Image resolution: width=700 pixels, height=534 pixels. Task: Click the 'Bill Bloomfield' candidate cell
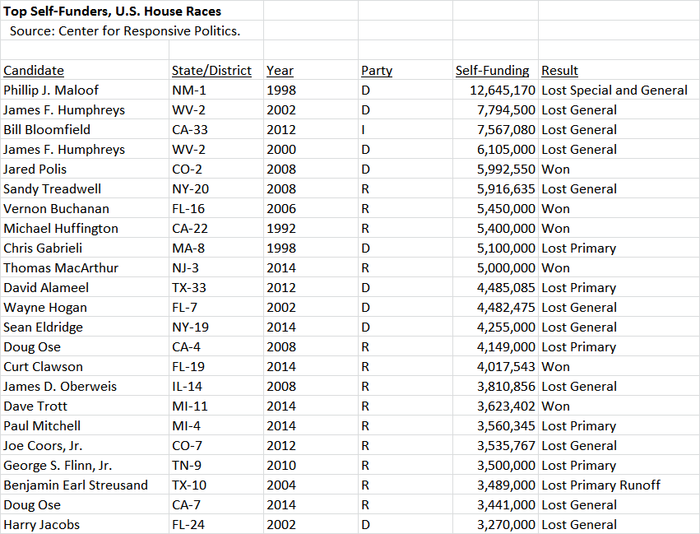(x=85, y=129)
